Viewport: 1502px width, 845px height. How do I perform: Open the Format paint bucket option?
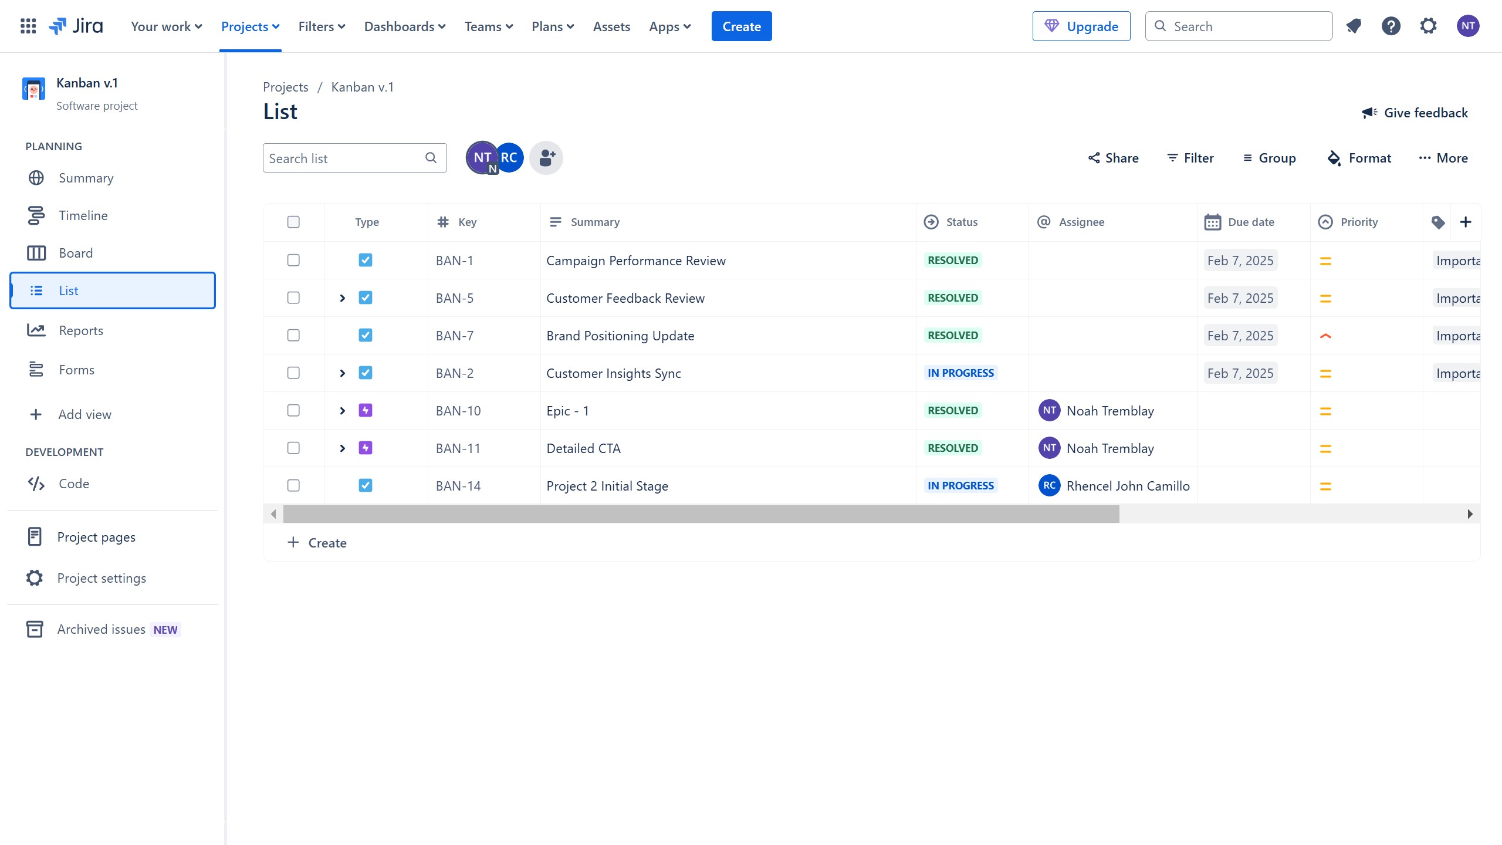[1359, 158]
